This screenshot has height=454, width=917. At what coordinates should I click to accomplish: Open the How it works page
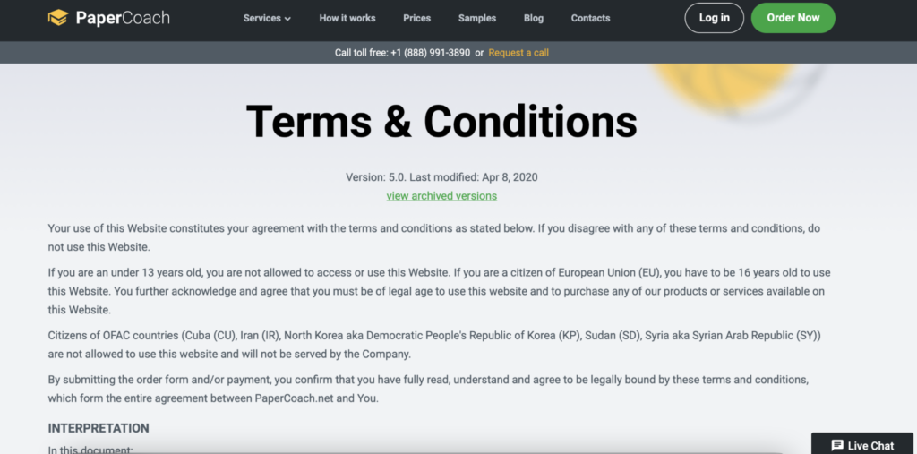(x=347, y=18)
